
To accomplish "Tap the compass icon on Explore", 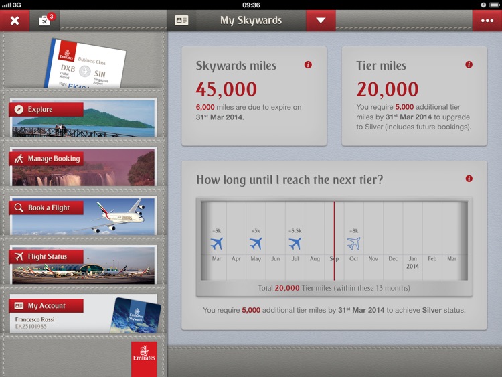I will [19, 110].
